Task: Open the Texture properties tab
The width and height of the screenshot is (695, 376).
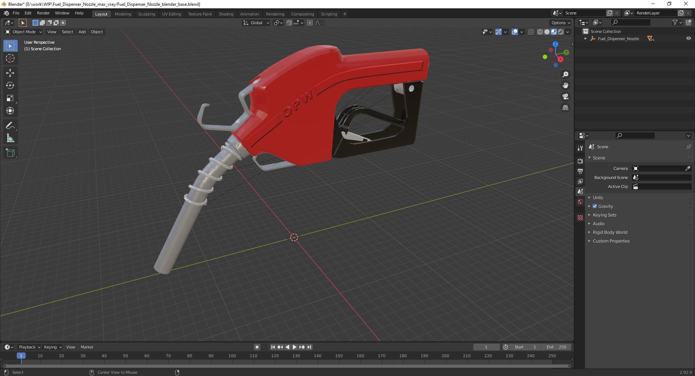Action: click(580, 218)
